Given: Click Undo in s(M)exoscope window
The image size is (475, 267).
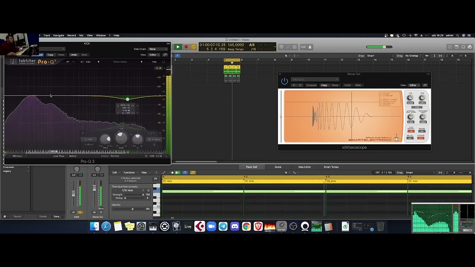Looking at the screenshot, I should pos(347,85).
